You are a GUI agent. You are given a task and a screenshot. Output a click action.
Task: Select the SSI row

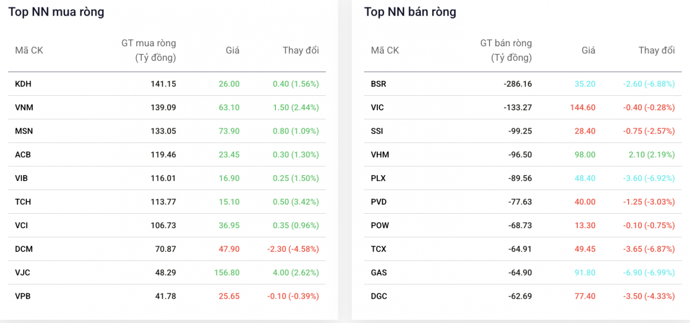click(376, 131)
